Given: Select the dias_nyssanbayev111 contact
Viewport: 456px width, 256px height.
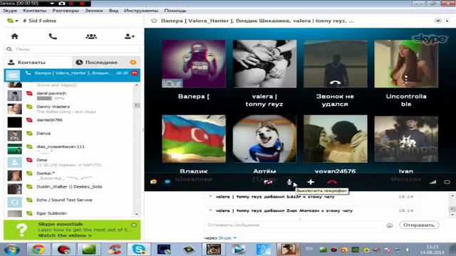Looking at the screenshot, I should [69, 149].
